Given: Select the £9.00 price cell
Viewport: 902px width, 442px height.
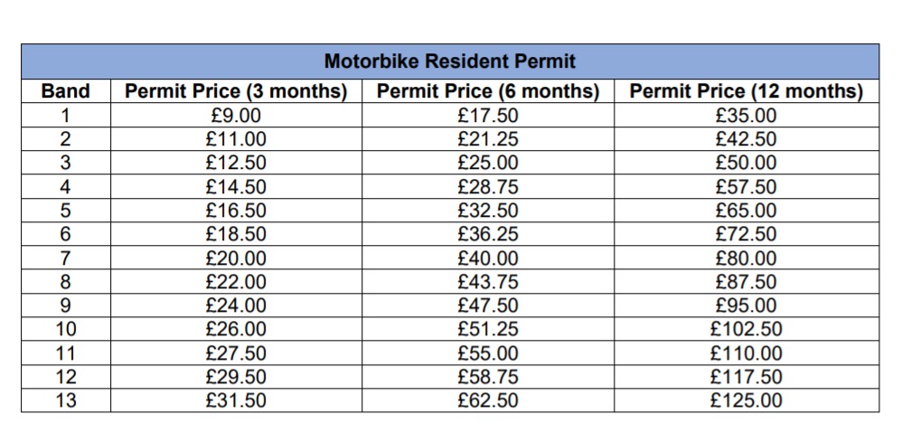Looking at the screenshot, I should [236, 116].
